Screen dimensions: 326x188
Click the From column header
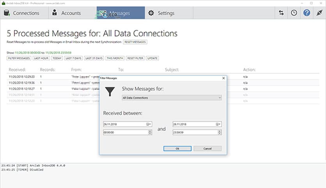76,70
